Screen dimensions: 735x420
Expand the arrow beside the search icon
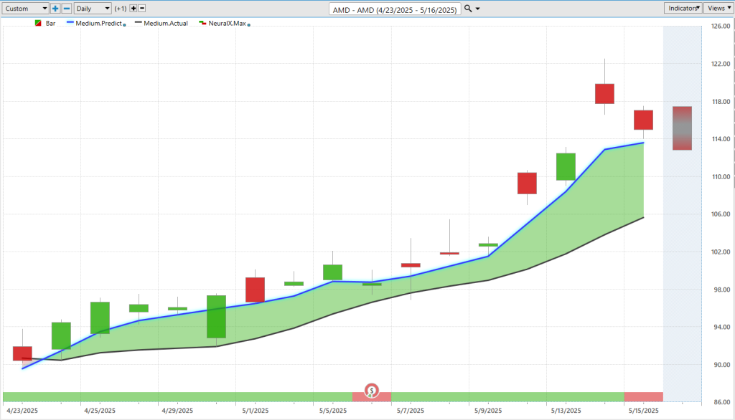pos(477,9)
